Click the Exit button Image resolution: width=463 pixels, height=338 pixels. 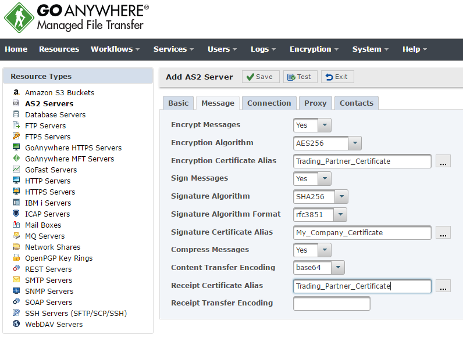click(x=337, y=77)
